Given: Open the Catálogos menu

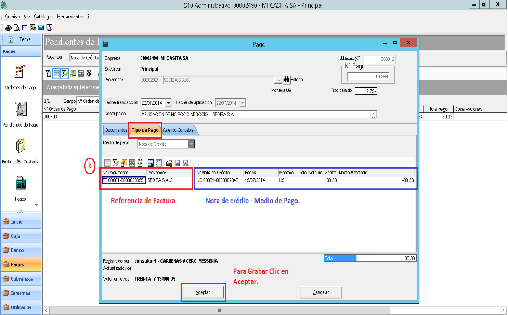Looking at the screenshot, I should [44, 17].
